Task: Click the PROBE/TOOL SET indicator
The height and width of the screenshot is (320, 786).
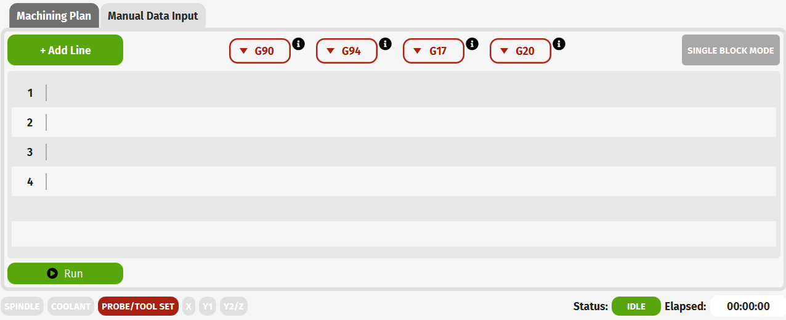Action: point(138,306)
